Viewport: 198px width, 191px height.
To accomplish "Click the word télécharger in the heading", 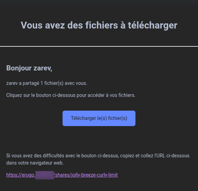I will pyautogui.click(x=153, y=25).
